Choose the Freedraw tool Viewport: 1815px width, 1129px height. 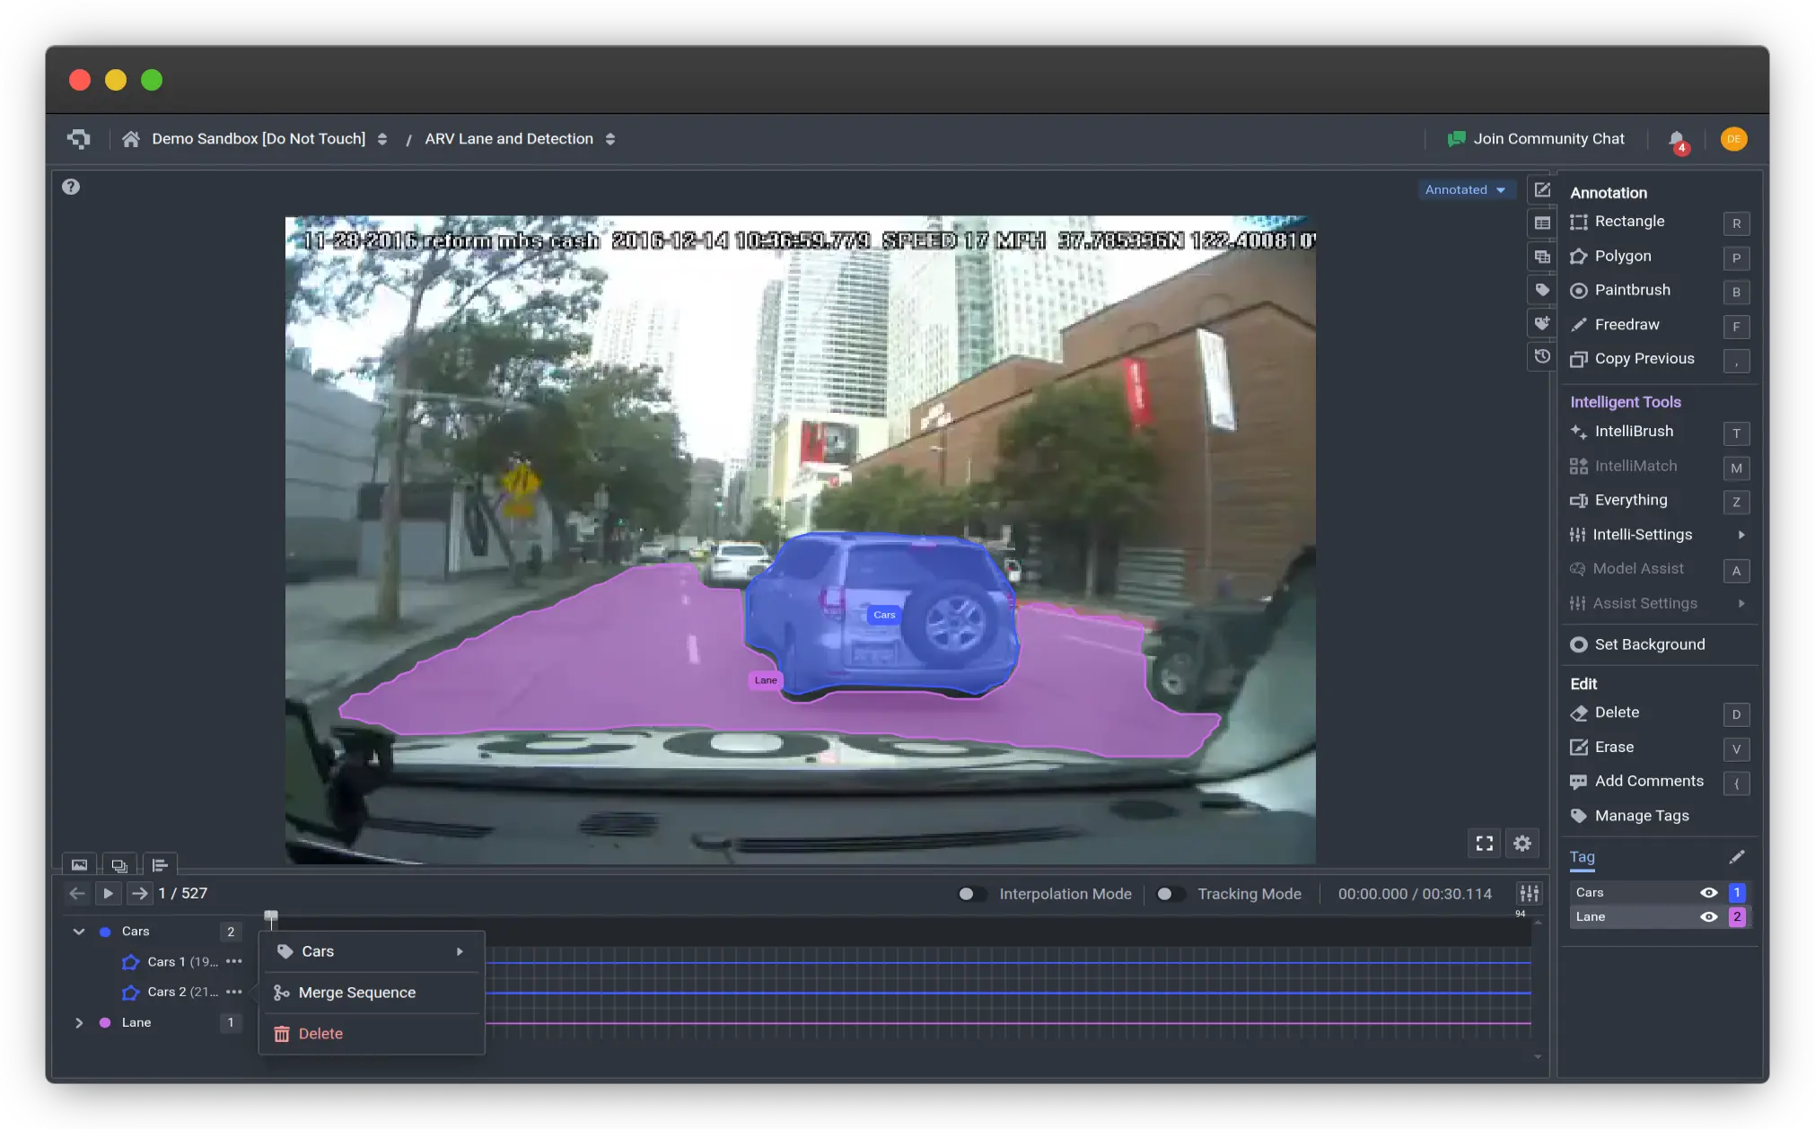click(1626, 325)
